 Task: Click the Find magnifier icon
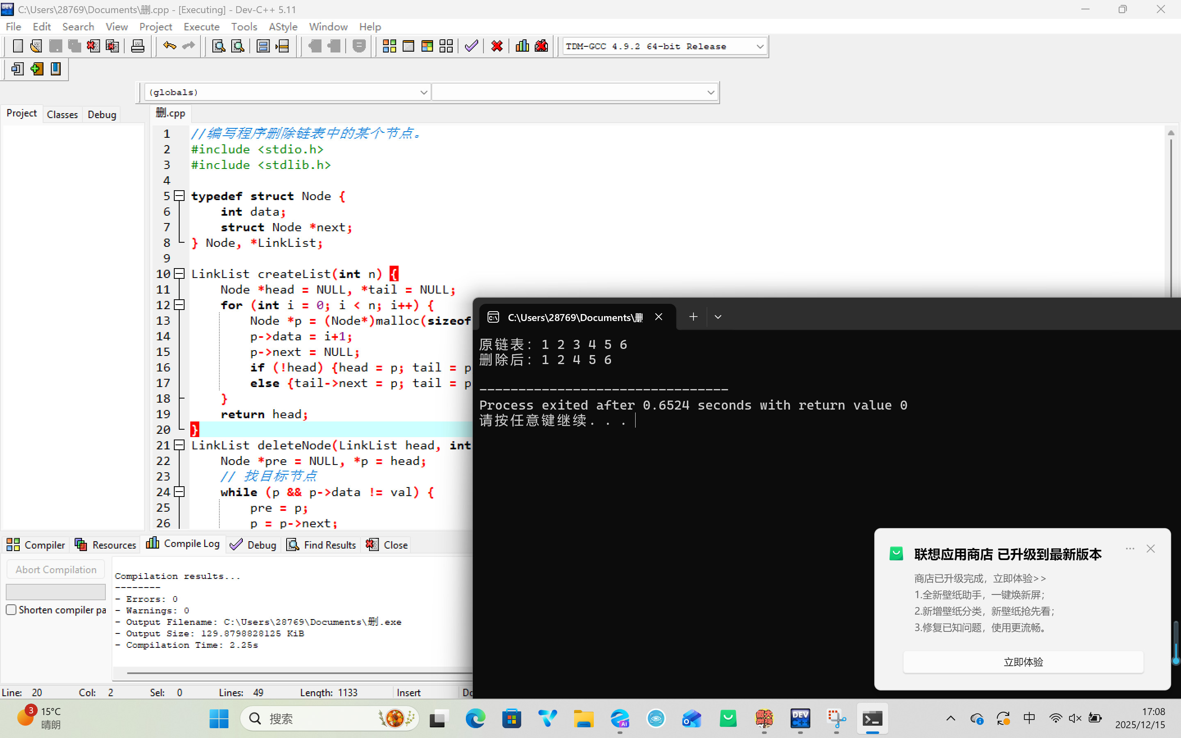218,46
